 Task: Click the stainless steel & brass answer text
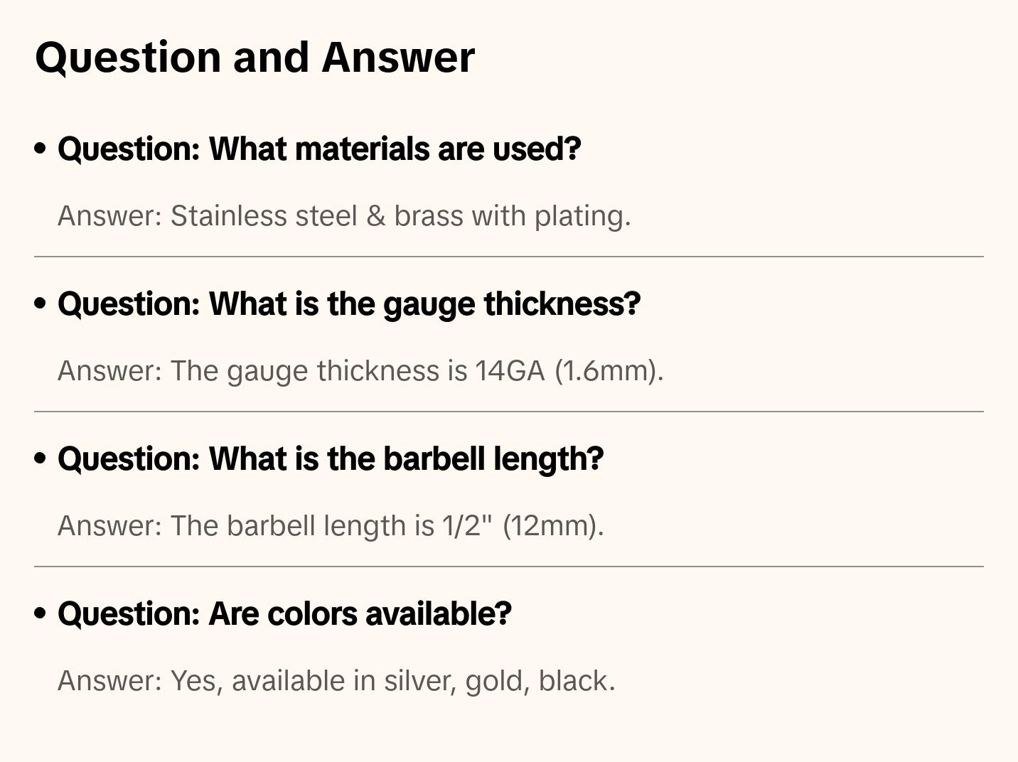click(344, 216)
